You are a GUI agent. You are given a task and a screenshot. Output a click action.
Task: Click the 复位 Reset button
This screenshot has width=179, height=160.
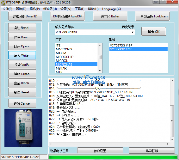click(x=22, y=92)
